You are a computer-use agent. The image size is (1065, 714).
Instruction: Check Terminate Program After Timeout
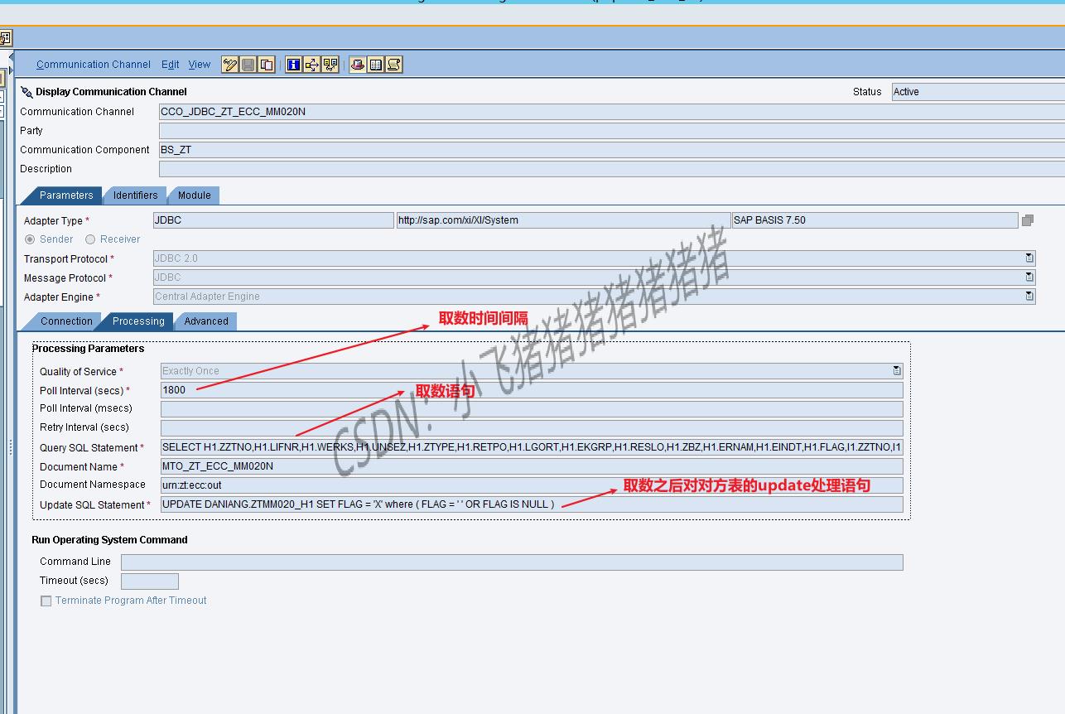[46, 601]
